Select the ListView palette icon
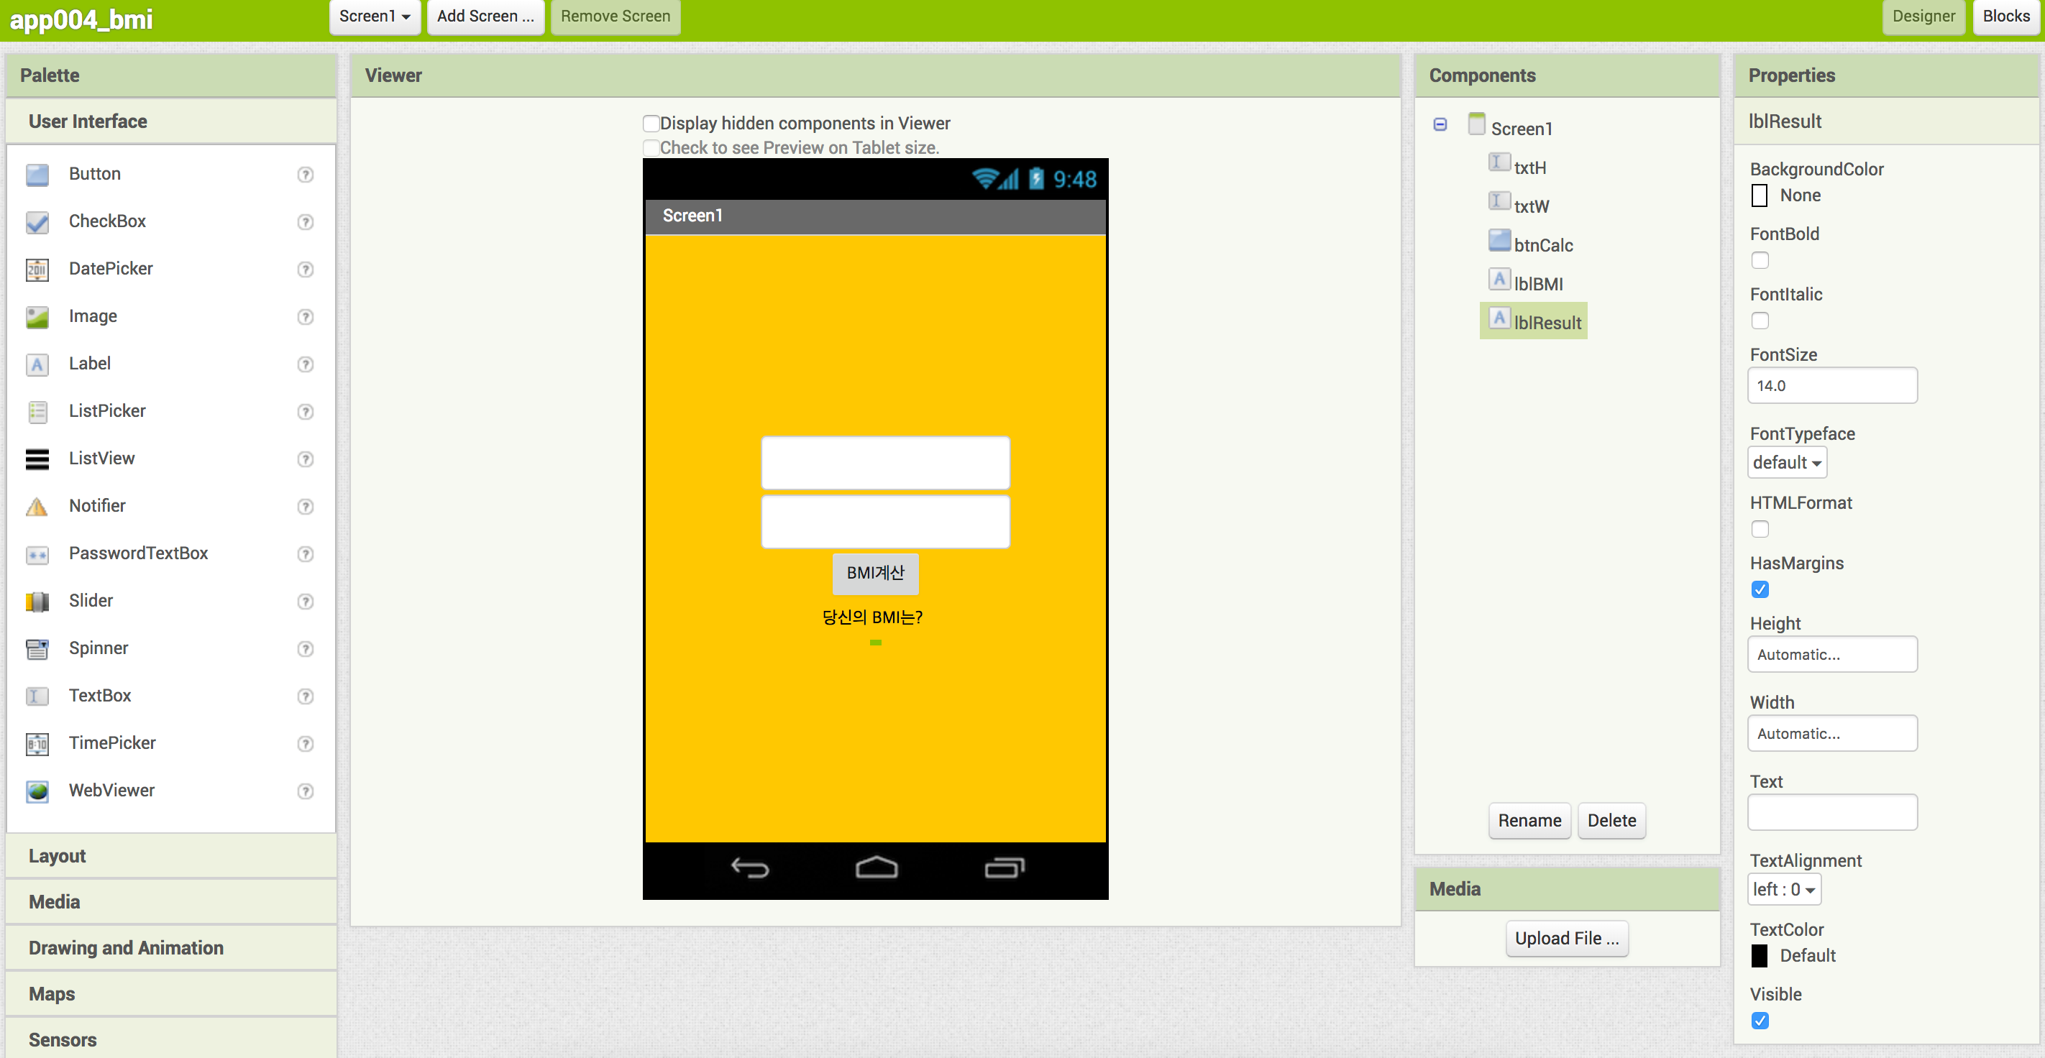 [x=37, y=459]
